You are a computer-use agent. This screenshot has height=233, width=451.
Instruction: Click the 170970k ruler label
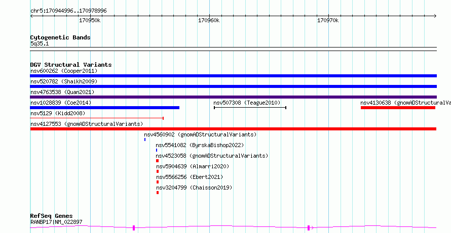tap(328, 21)
